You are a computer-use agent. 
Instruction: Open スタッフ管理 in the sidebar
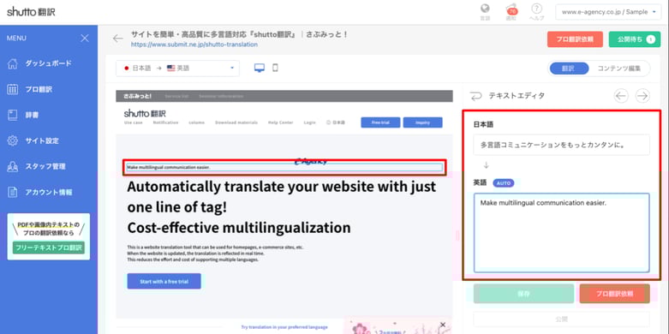[x=45, y=166]
